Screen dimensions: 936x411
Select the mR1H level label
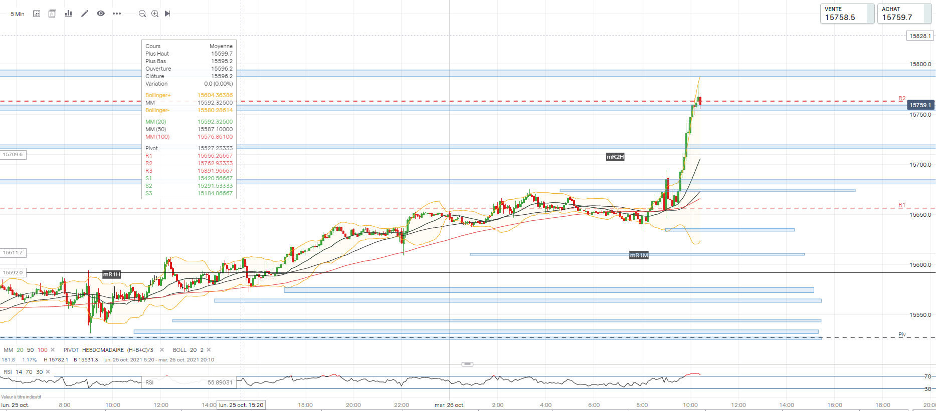click(112, 274)
